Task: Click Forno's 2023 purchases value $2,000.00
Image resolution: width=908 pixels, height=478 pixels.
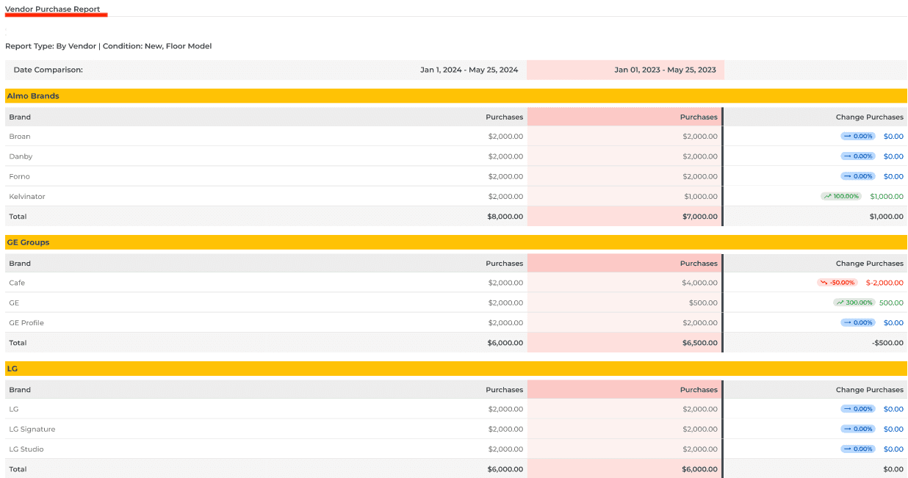Action: click(699, 176)
